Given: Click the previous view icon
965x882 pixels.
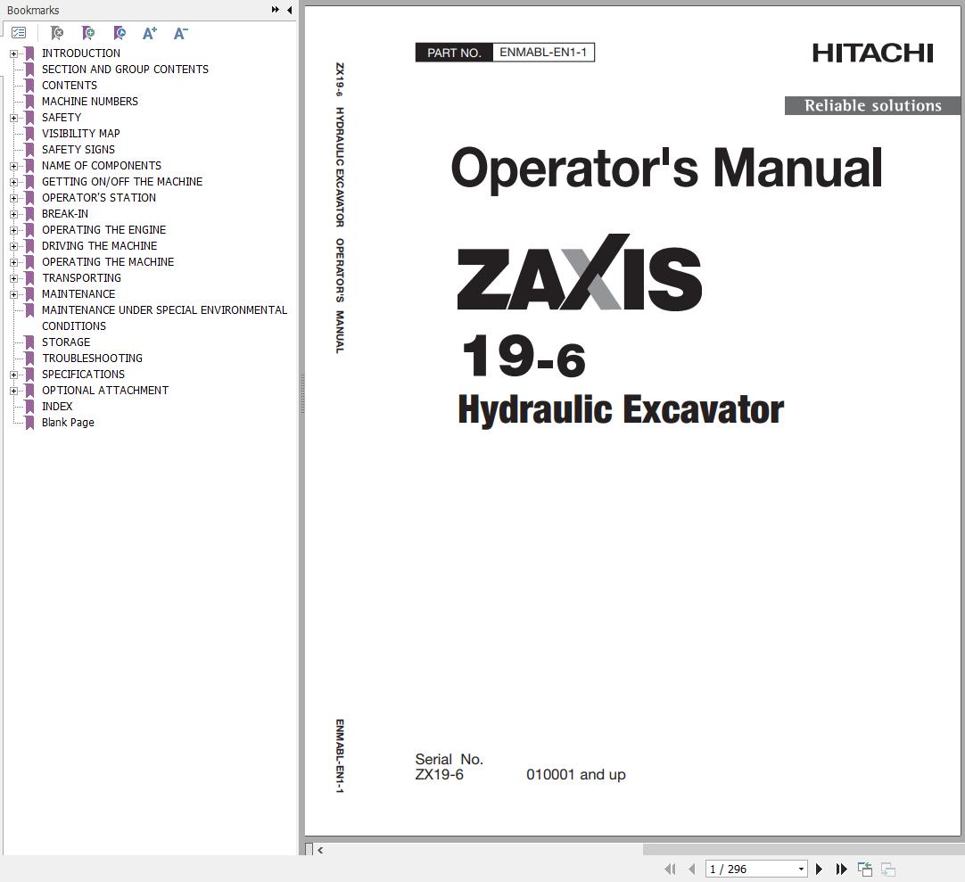Looking at the screenshot, I should click(865, 870).
